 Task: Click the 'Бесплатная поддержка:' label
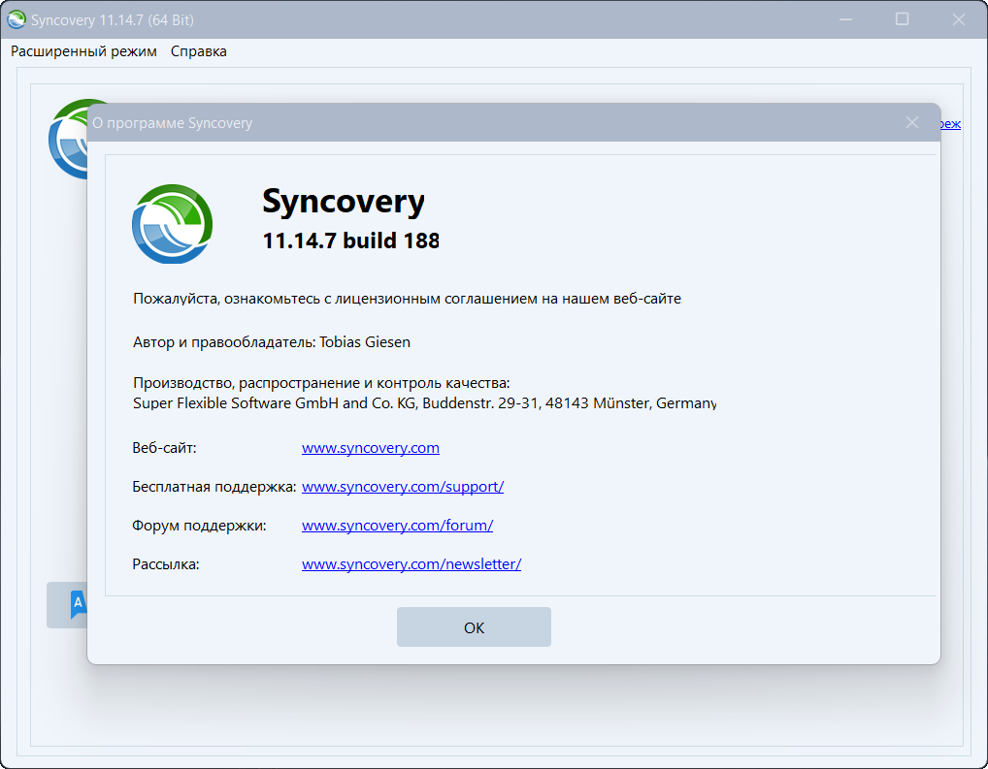[214, 487]
